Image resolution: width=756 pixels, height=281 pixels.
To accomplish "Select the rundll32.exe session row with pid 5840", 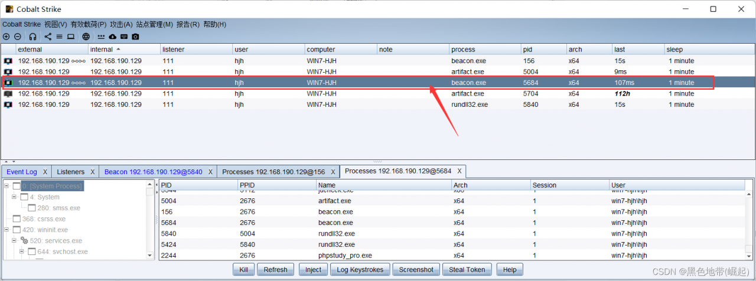I will pyautogui.click(x=354, y=104).
